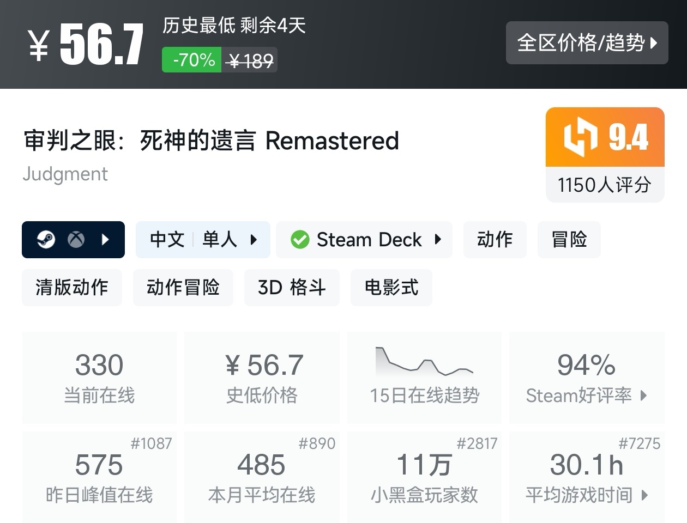
Task: Click the Xbox platform icon
Action: point(76,239)
